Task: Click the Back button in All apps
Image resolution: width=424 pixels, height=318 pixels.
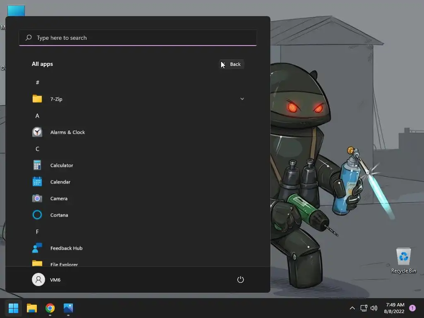Action: [231, 64]
